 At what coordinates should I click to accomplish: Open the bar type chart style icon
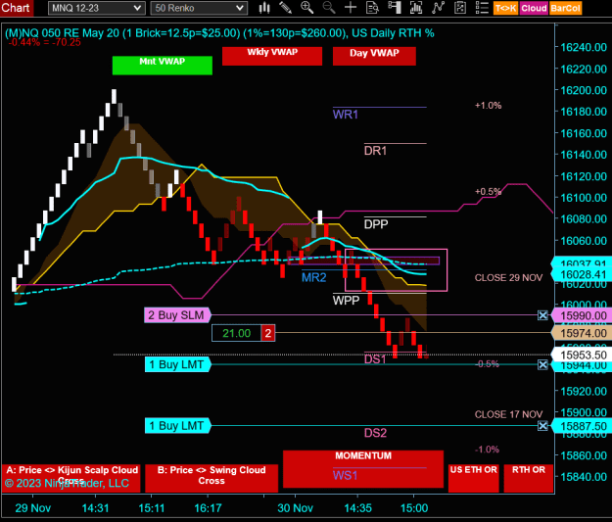tap(264, 8)
